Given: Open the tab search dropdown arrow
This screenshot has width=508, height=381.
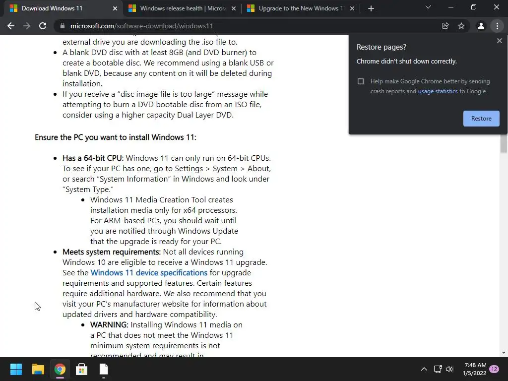Looking at the screenshot, I should click(x=428, y=7).
